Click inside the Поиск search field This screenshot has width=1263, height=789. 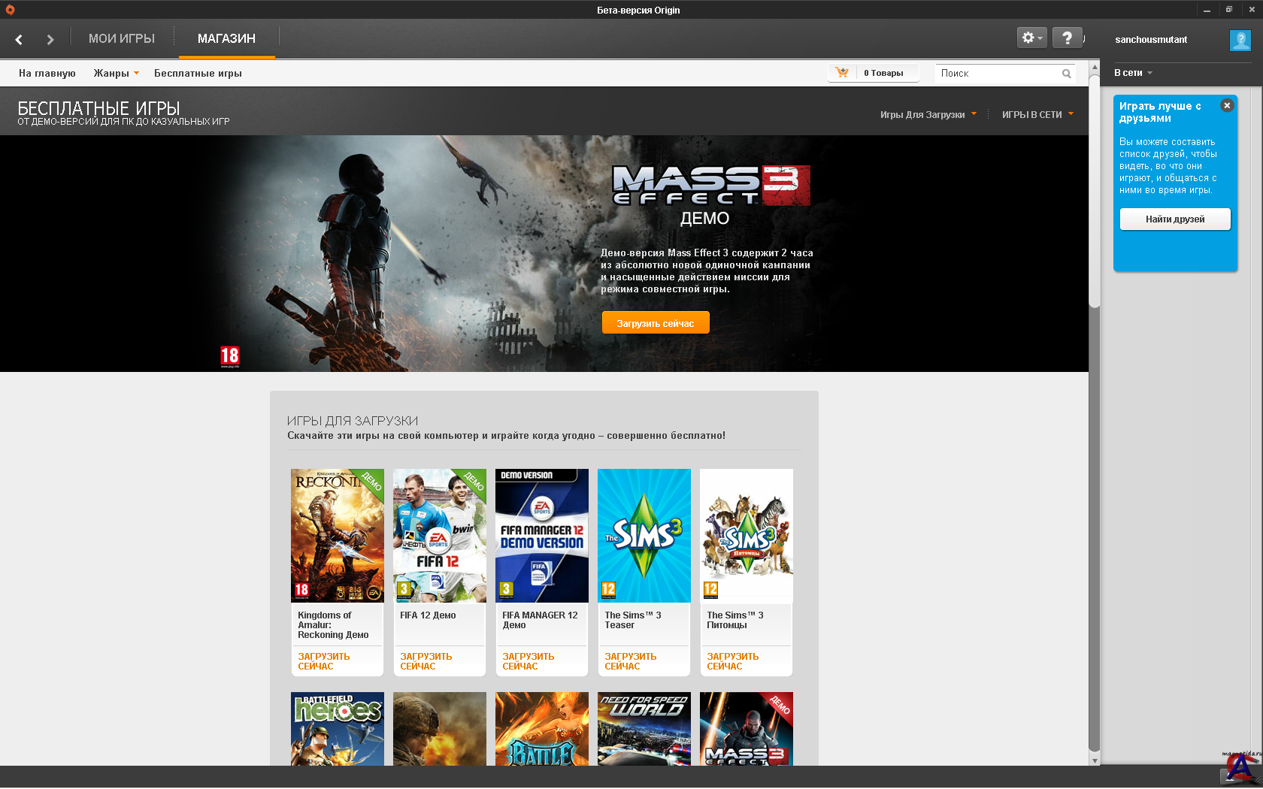[996, 74]
